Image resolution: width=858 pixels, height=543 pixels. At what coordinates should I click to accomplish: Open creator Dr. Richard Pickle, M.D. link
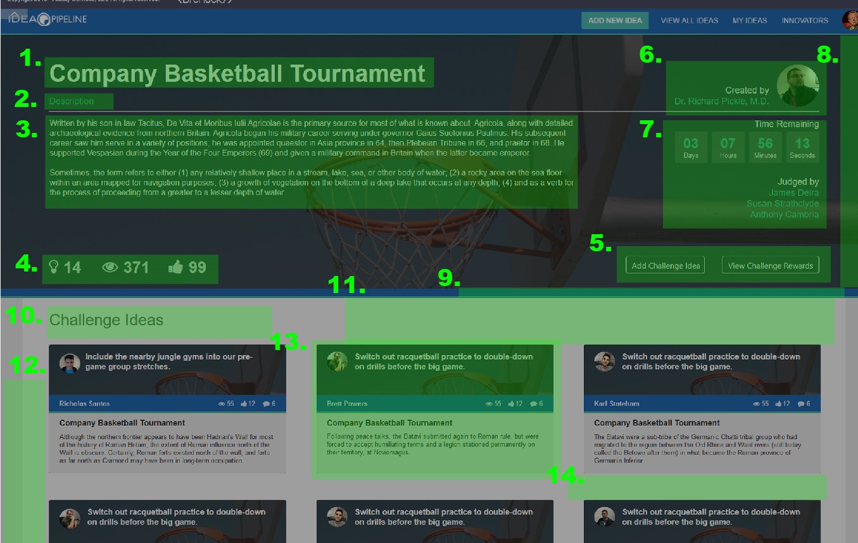[x=721, y=101]
